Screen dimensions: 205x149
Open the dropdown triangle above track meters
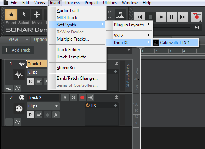[x=129, y=50]
